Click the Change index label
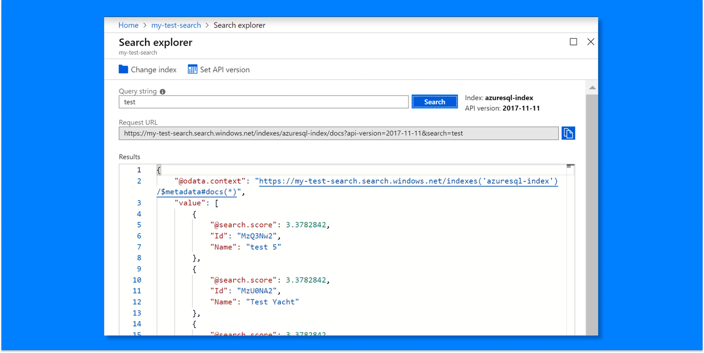 coord(153,70)
